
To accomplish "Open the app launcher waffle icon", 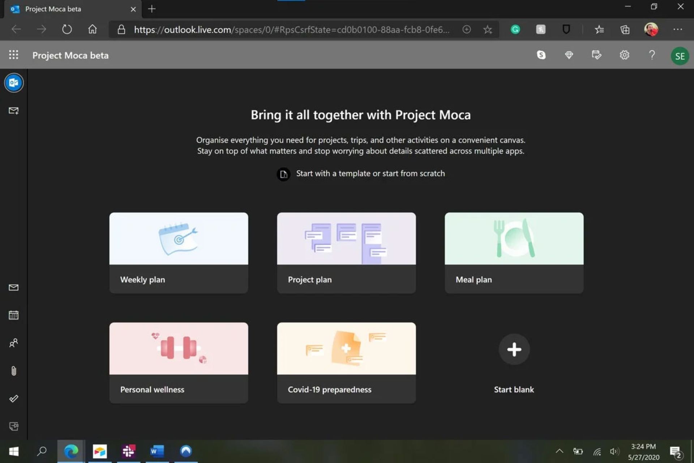I will coord(13,55).
